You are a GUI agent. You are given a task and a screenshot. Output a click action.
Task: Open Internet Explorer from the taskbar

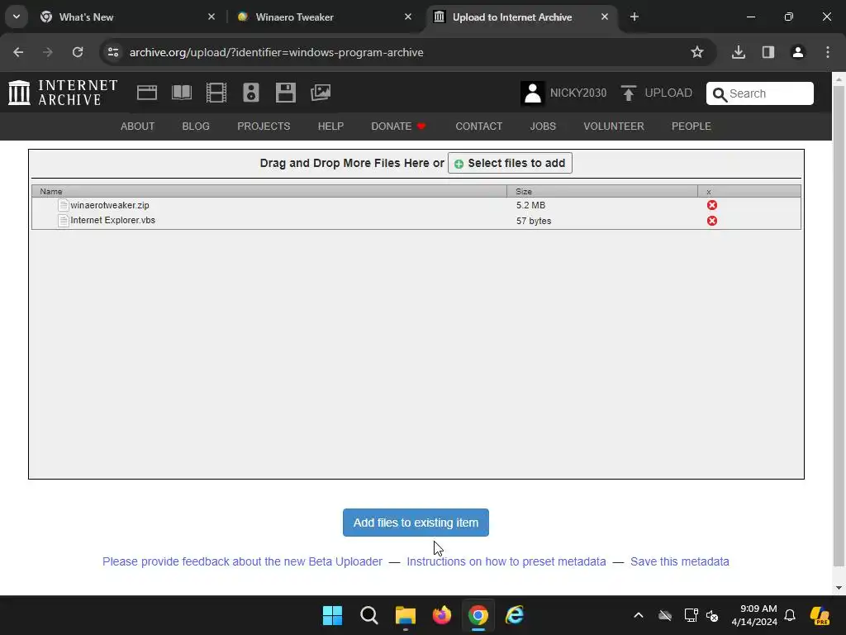[x=515, y=615]
